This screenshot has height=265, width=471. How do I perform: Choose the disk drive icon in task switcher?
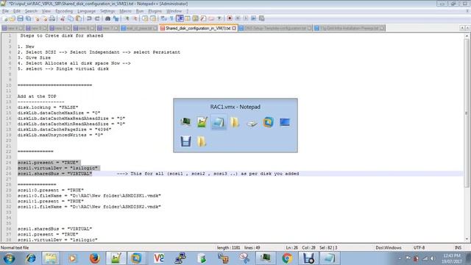click(252, 123)
